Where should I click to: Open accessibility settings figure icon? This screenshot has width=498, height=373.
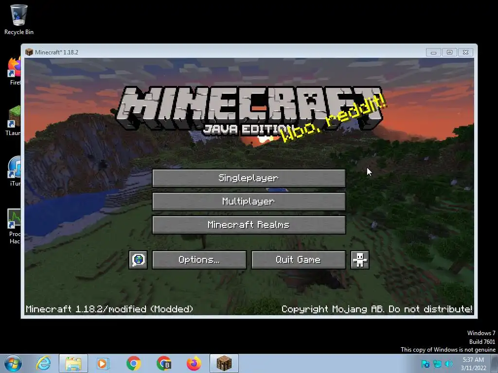pos(359,260)
